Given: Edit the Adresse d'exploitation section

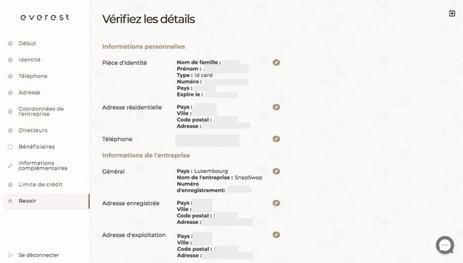Looking at the screenshot, I should pos(276,235).
